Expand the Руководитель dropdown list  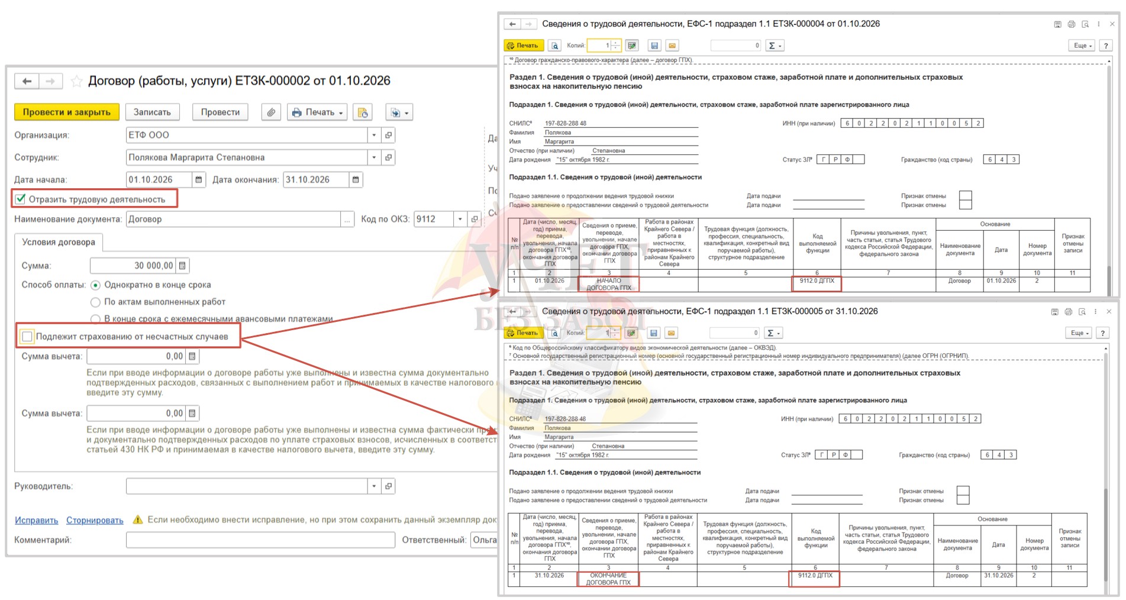pyautogui.click(x=374, y=486)
